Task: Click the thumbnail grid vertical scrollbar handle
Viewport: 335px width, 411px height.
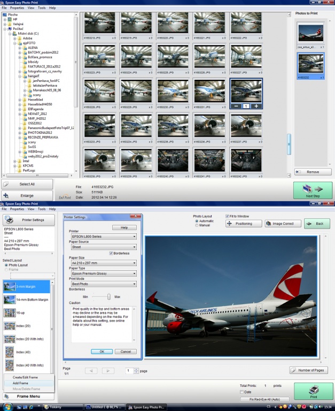Action: coord(289,144)
